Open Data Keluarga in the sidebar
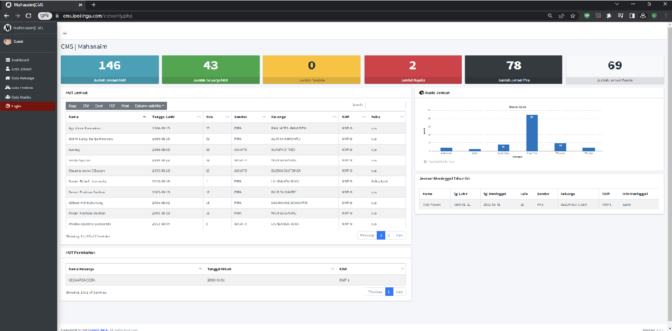The height and width of the screenshot is (331, 672). 28,78
